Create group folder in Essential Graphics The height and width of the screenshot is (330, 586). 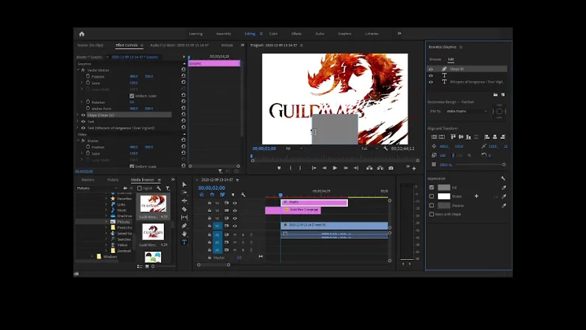pyautogui.click(x=495, y=95)
